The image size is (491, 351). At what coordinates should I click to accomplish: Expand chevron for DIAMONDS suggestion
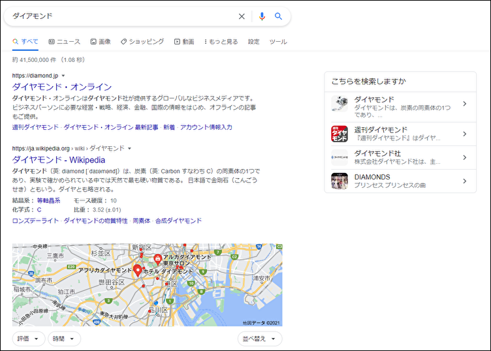click(x=465, y=181)
